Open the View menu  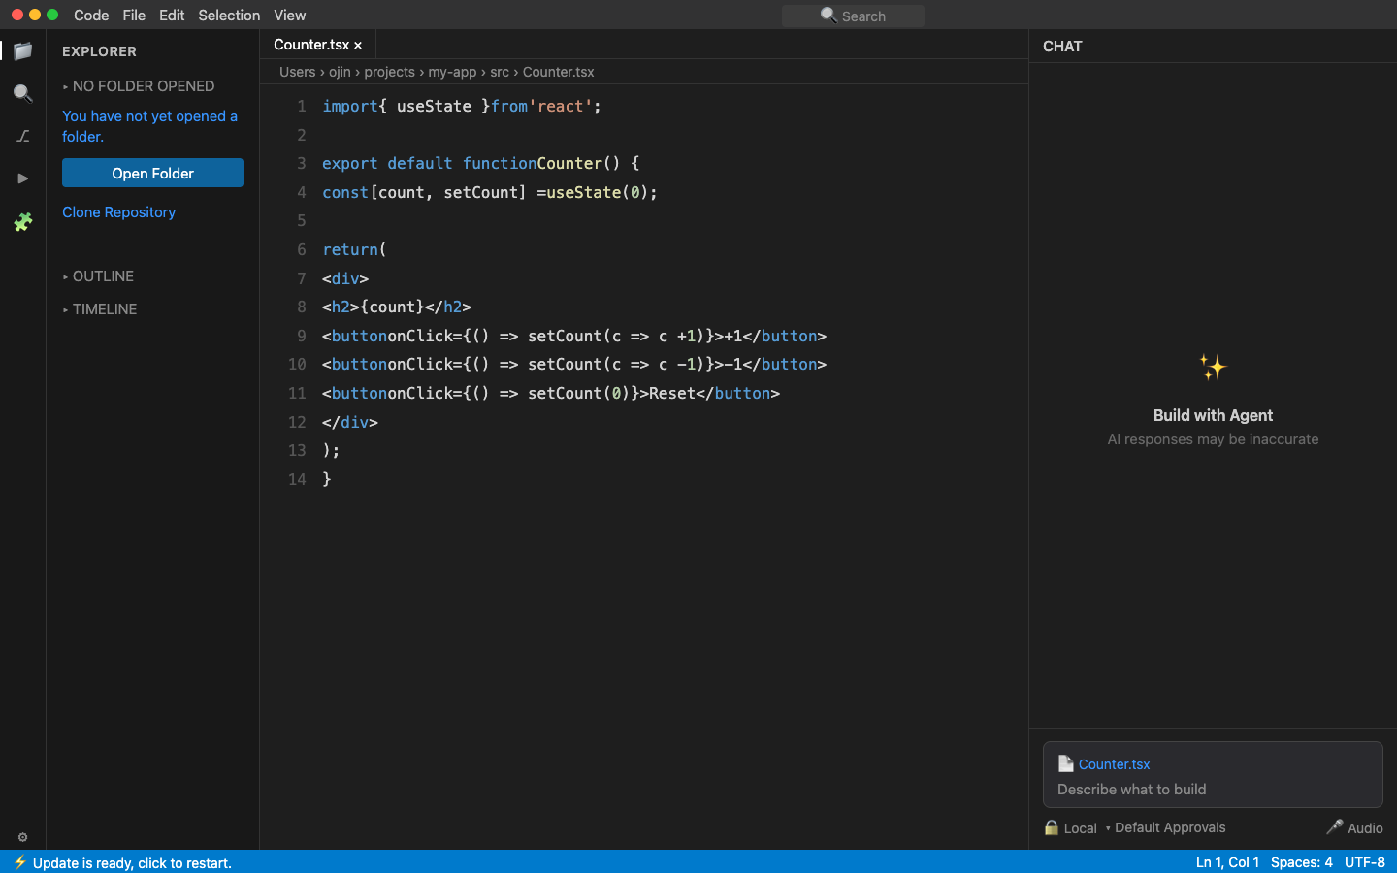289,15
